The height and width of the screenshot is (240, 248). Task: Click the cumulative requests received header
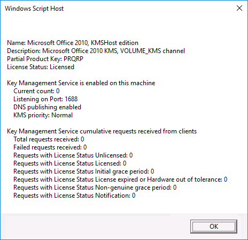point(102,131)
